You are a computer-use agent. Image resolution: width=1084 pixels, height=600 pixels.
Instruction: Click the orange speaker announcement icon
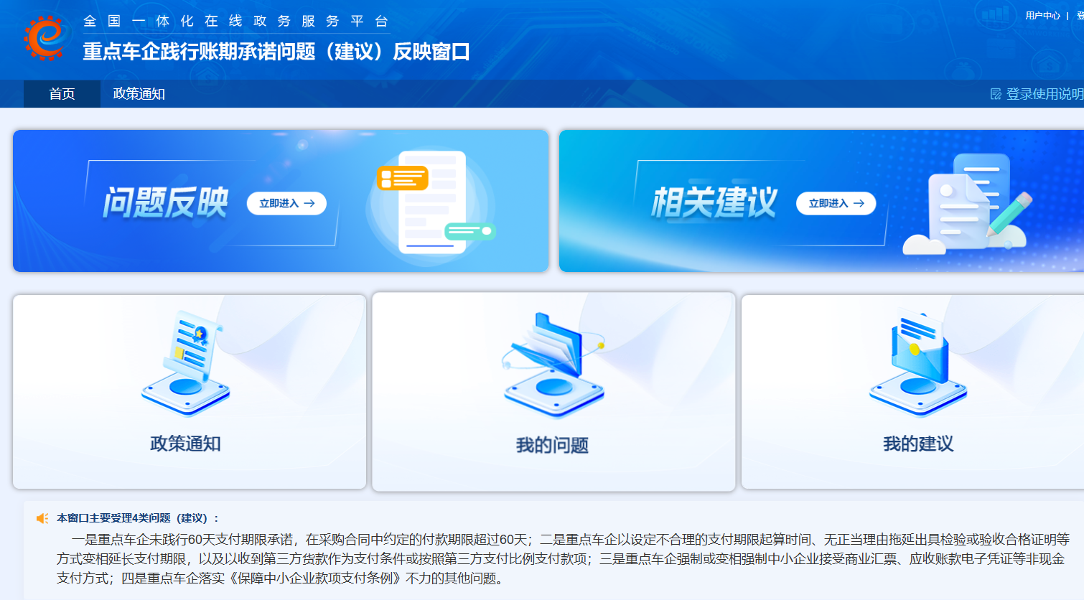42,518
